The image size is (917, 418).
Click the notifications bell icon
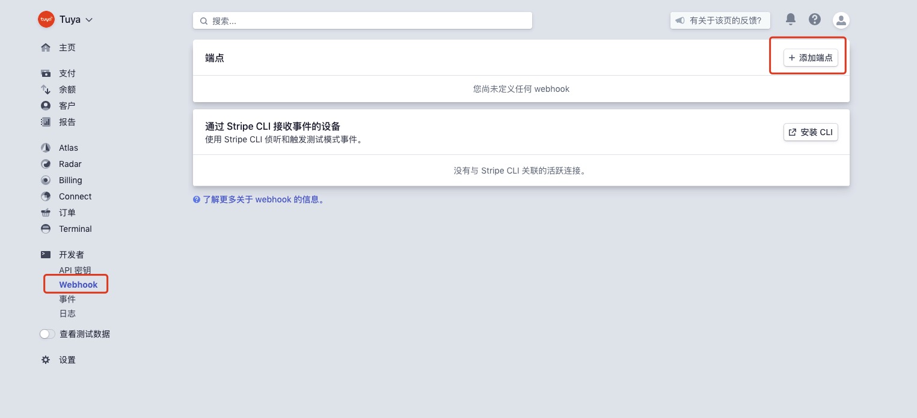791,19
